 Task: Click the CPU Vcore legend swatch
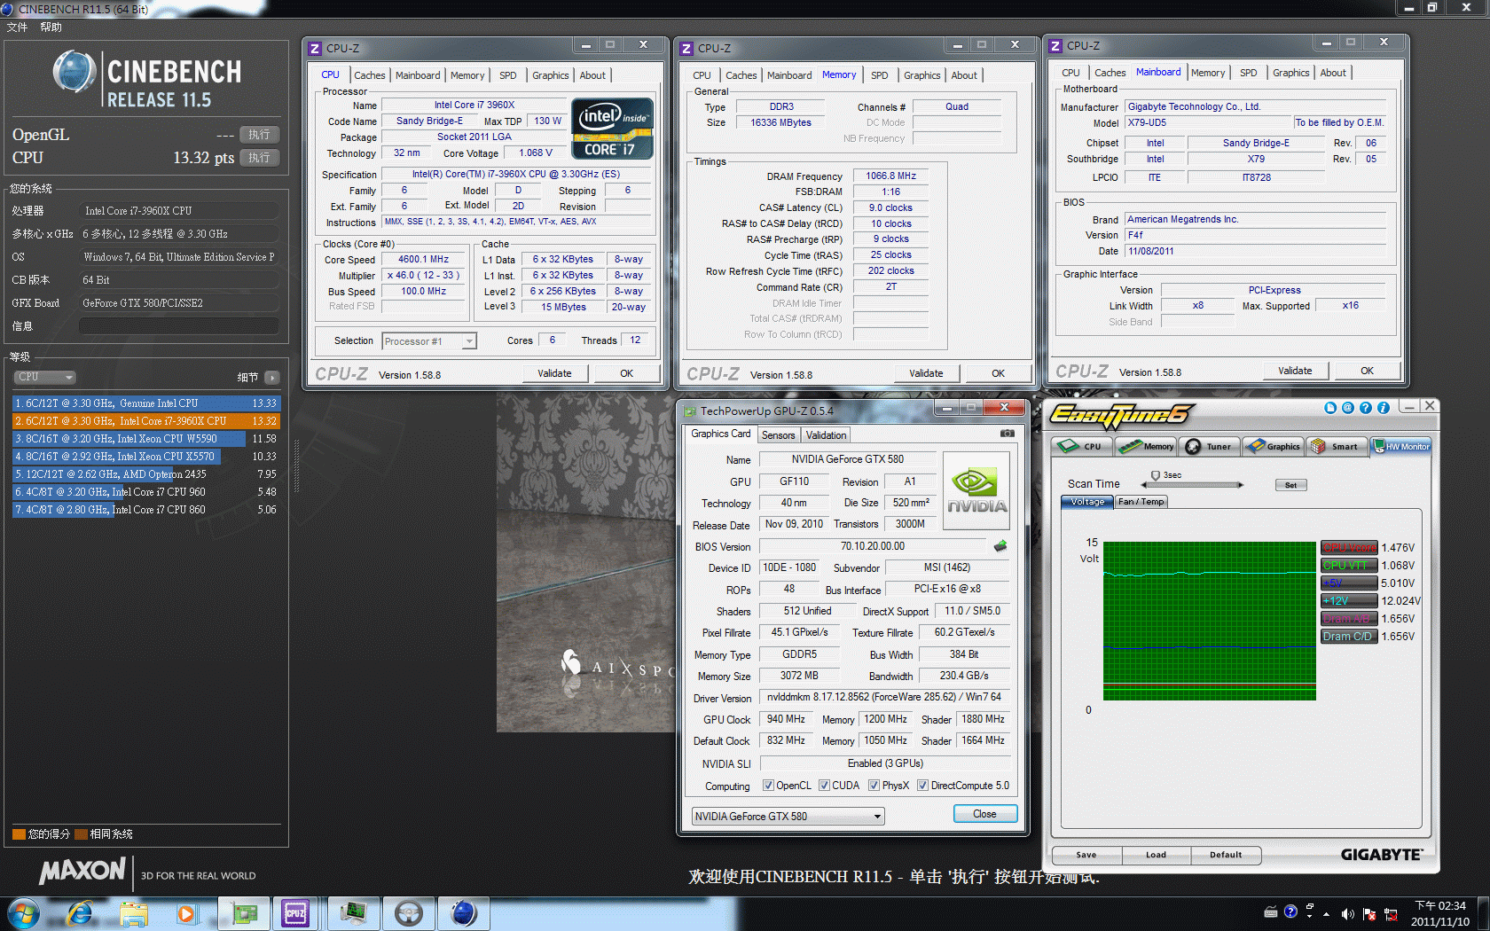(x=1349, y=548)
